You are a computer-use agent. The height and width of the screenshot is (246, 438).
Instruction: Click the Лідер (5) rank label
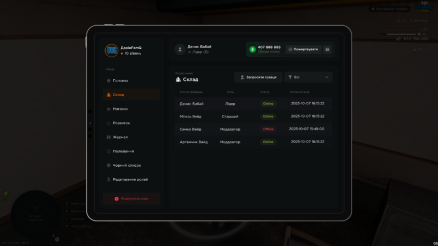pos(200,52)
